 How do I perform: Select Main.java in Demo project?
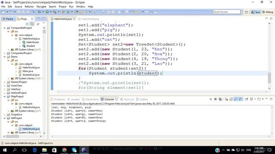tap(27, 71)
